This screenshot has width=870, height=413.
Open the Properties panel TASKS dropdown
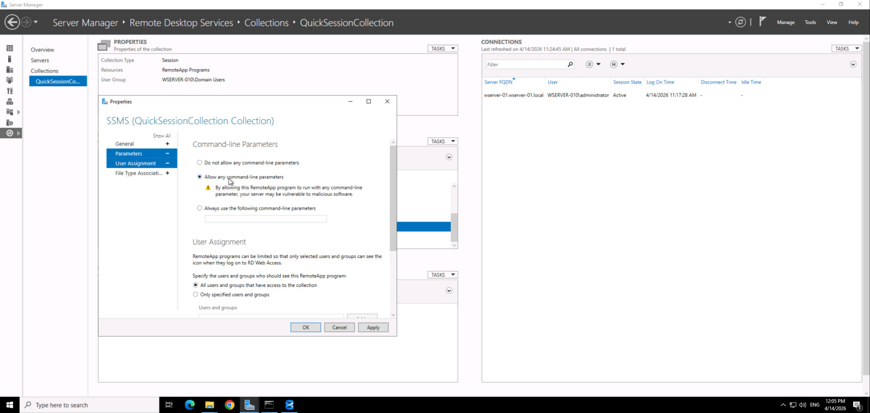pos(442,49)
